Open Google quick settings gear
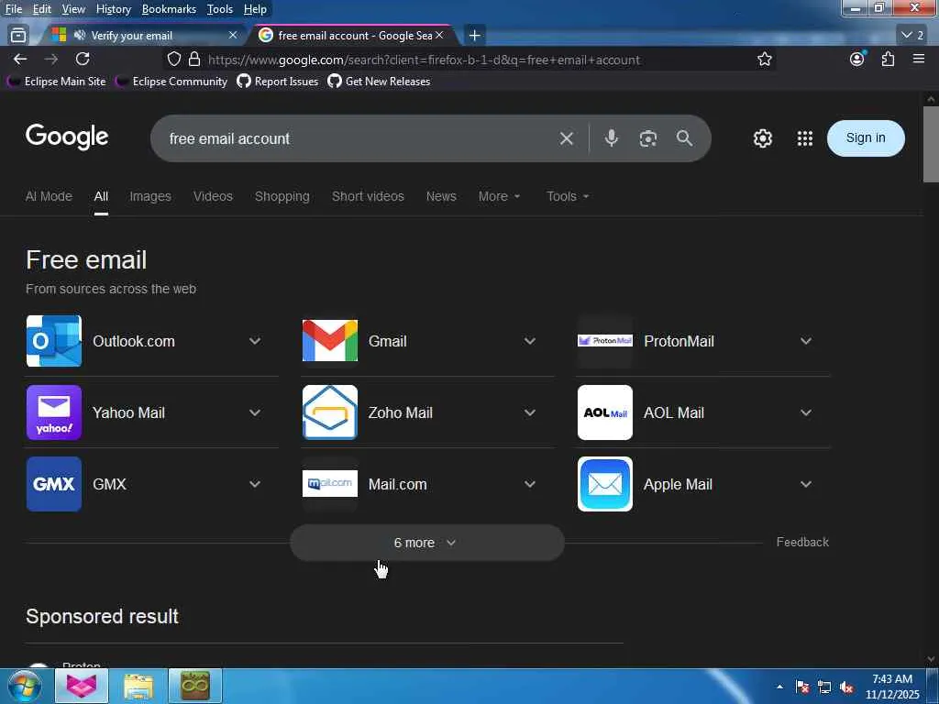This screenshot has height=704, width=939. coord(762,138)
